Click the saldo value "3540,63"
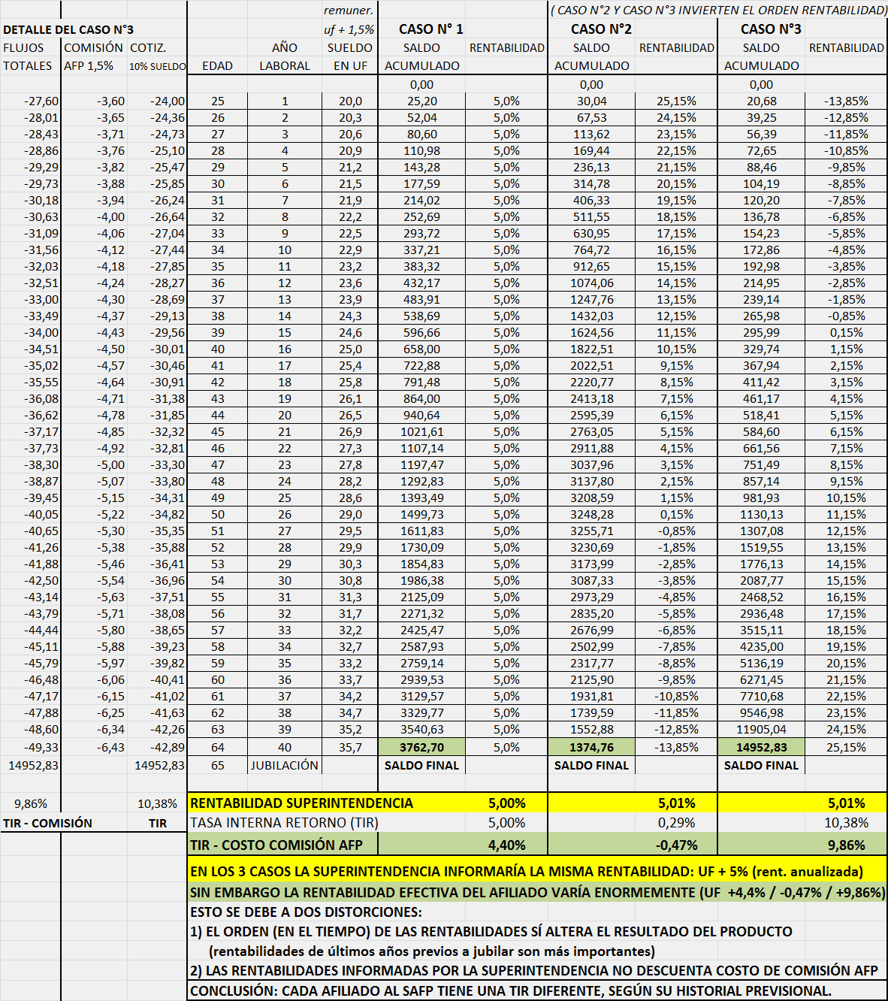 422,729
